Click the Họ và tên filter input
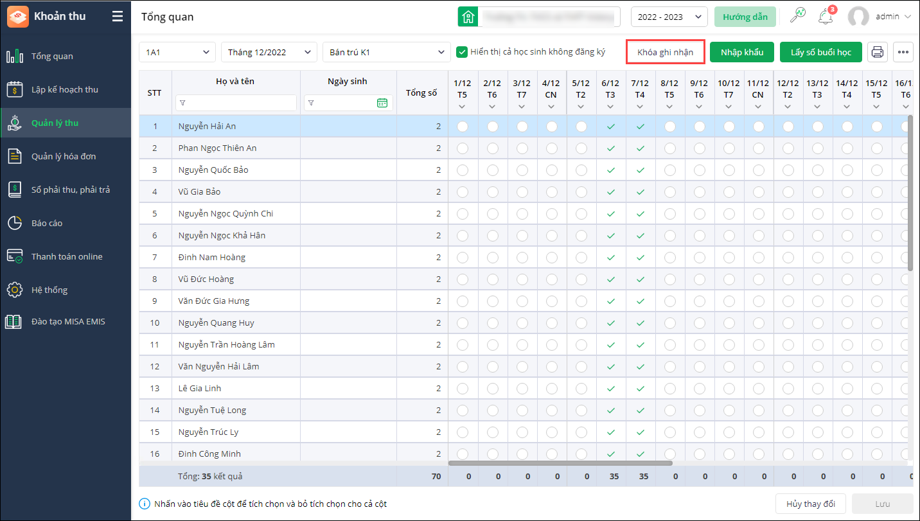 pos(236,103)
